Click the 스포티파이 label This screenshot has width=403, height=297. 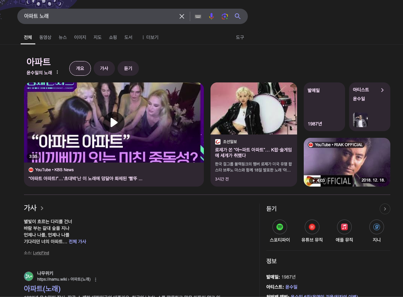tap(280, 240)
